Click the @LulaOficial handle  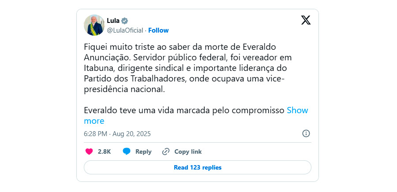(x=125, y=30)
